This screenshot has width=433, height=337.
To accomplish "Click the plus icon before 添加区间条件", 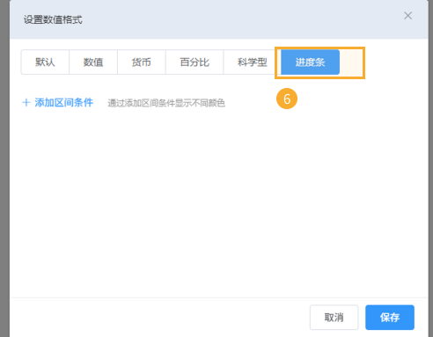I will [x=26, y=103].
